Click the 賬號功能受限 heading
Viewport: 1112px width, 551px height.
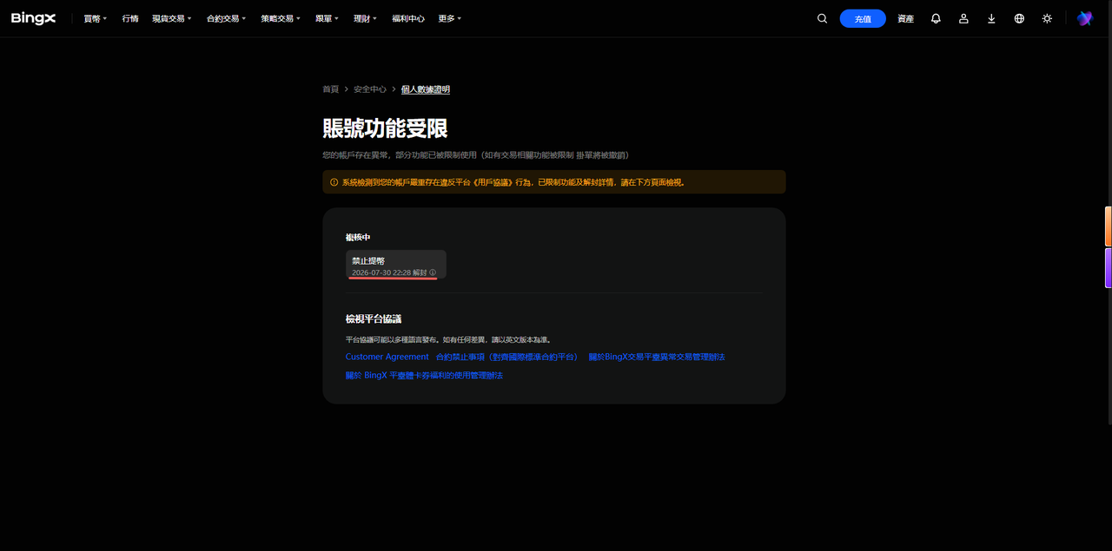385,128
